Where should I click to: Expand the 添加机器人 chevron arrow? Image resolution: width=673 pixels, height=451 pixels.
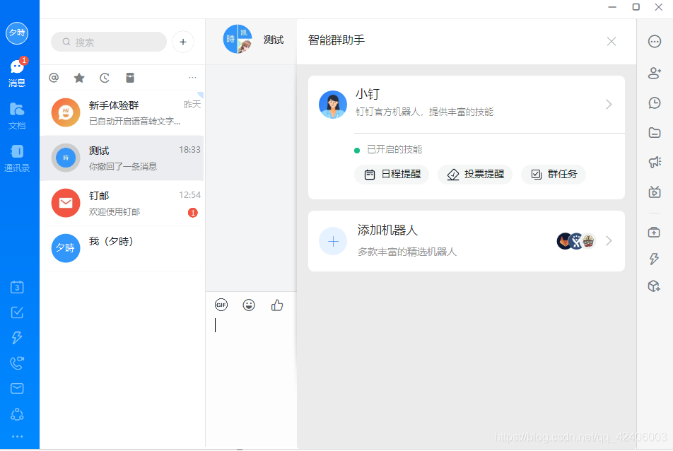pos(609,241)
